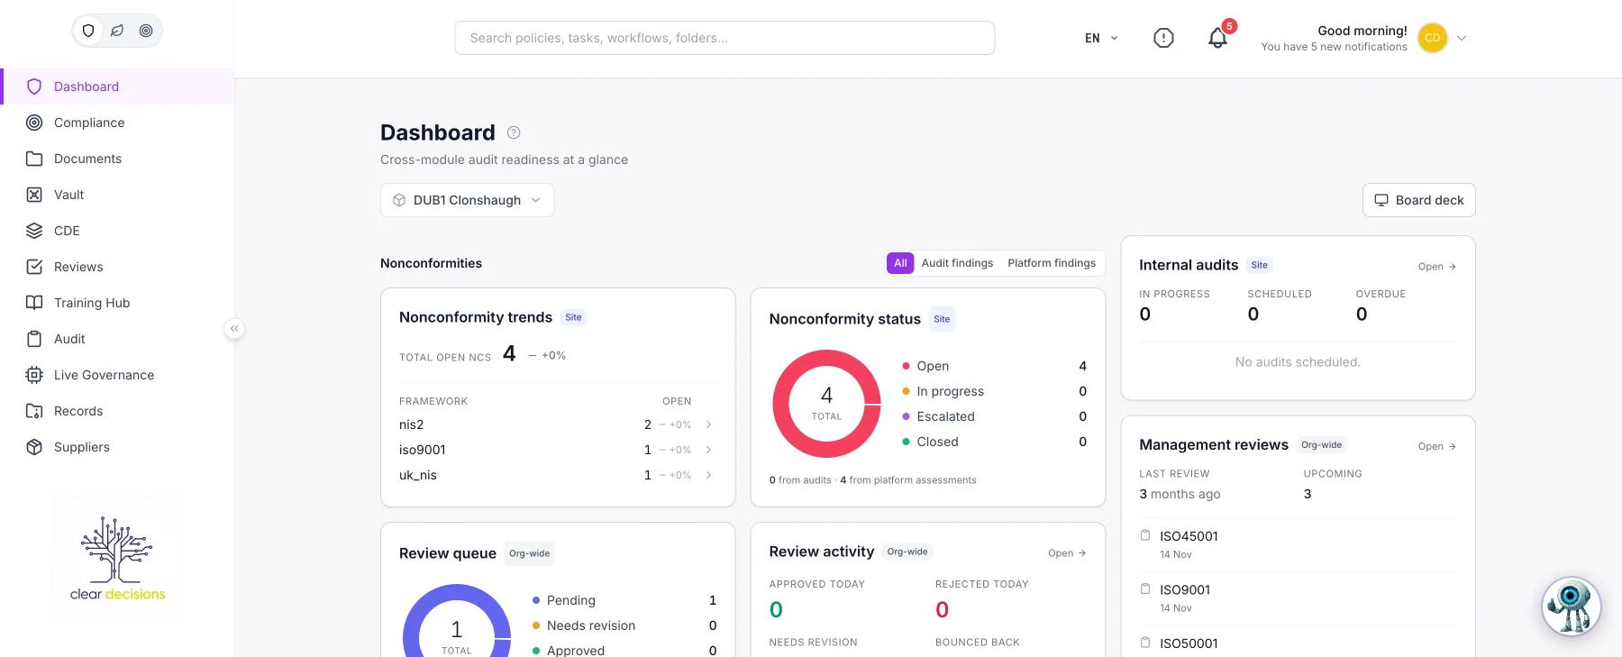Click the red Open legend dot
This screenshot has width=1622, height=657.
[x=906, y=366]
